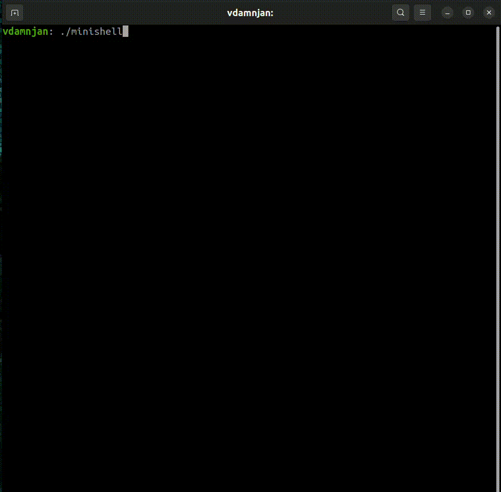This screenshot has height=492, width=501.
Task: Maximize the terminal window
Action: (468, 13)
